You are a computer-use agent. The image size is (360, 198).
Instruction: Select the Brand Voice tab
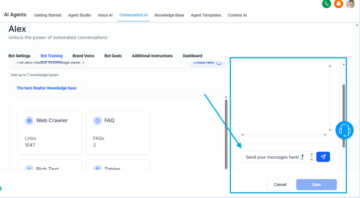click(83, 56)
